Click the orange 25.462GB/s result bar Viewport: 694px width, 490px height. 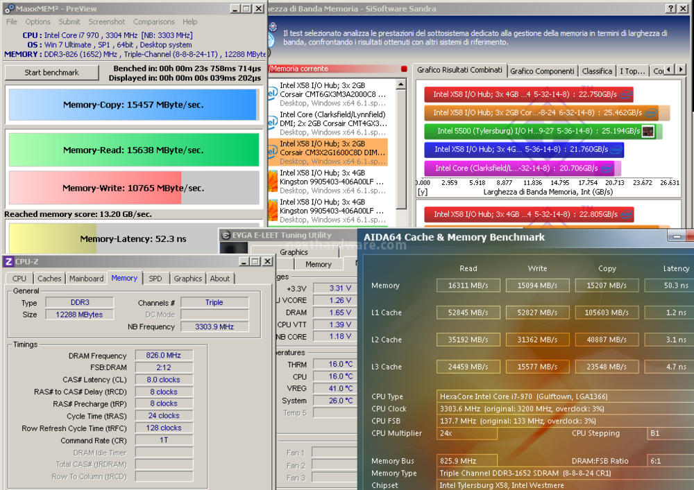tap(547, 113)
